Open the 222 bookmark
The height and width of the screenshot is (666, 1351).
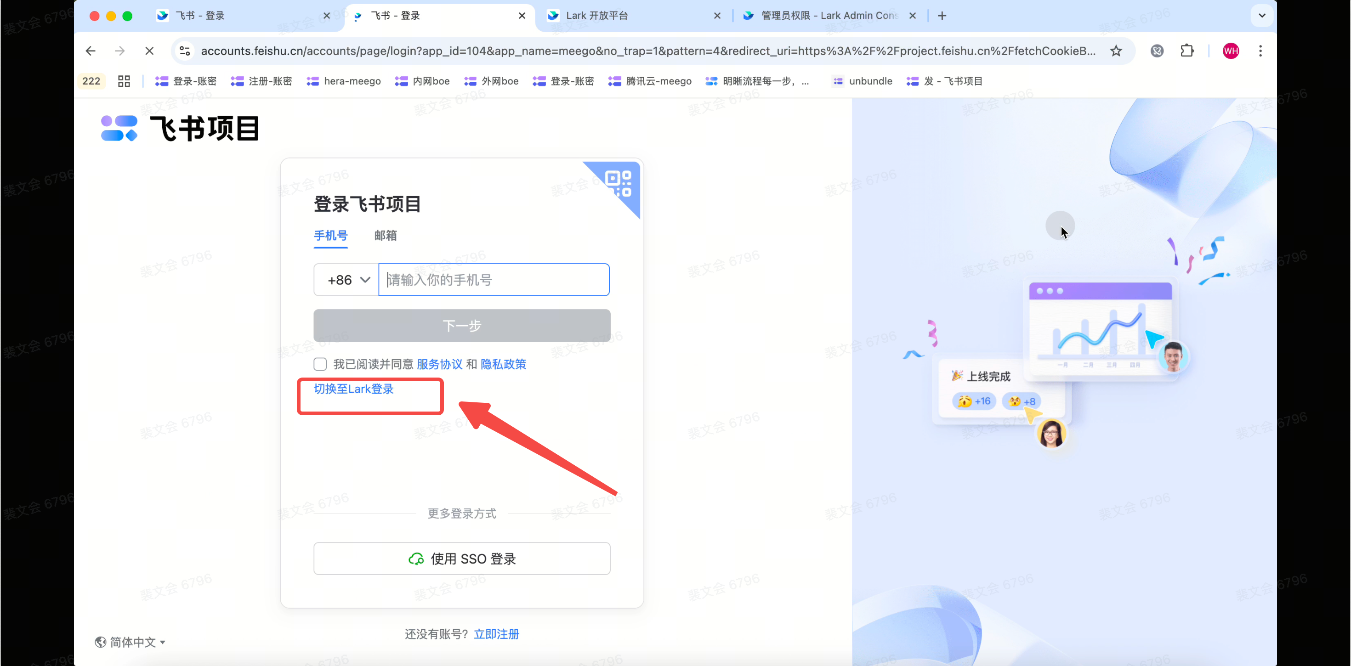(91, 81)
